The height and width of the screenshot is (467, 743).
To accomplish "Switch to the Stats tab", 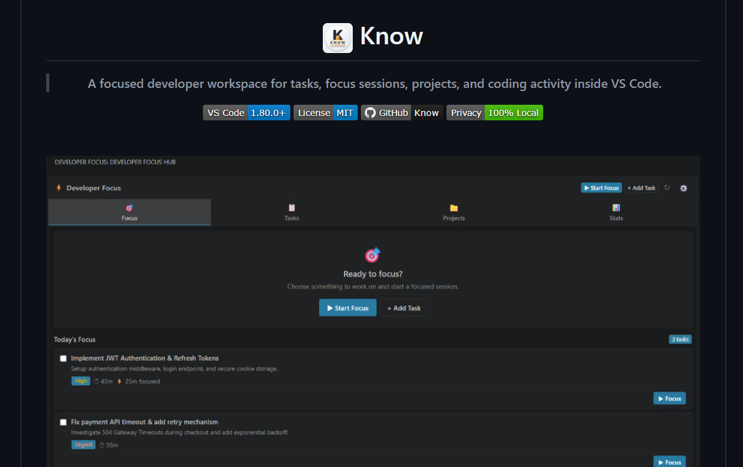I will click(x=616, y=213).
